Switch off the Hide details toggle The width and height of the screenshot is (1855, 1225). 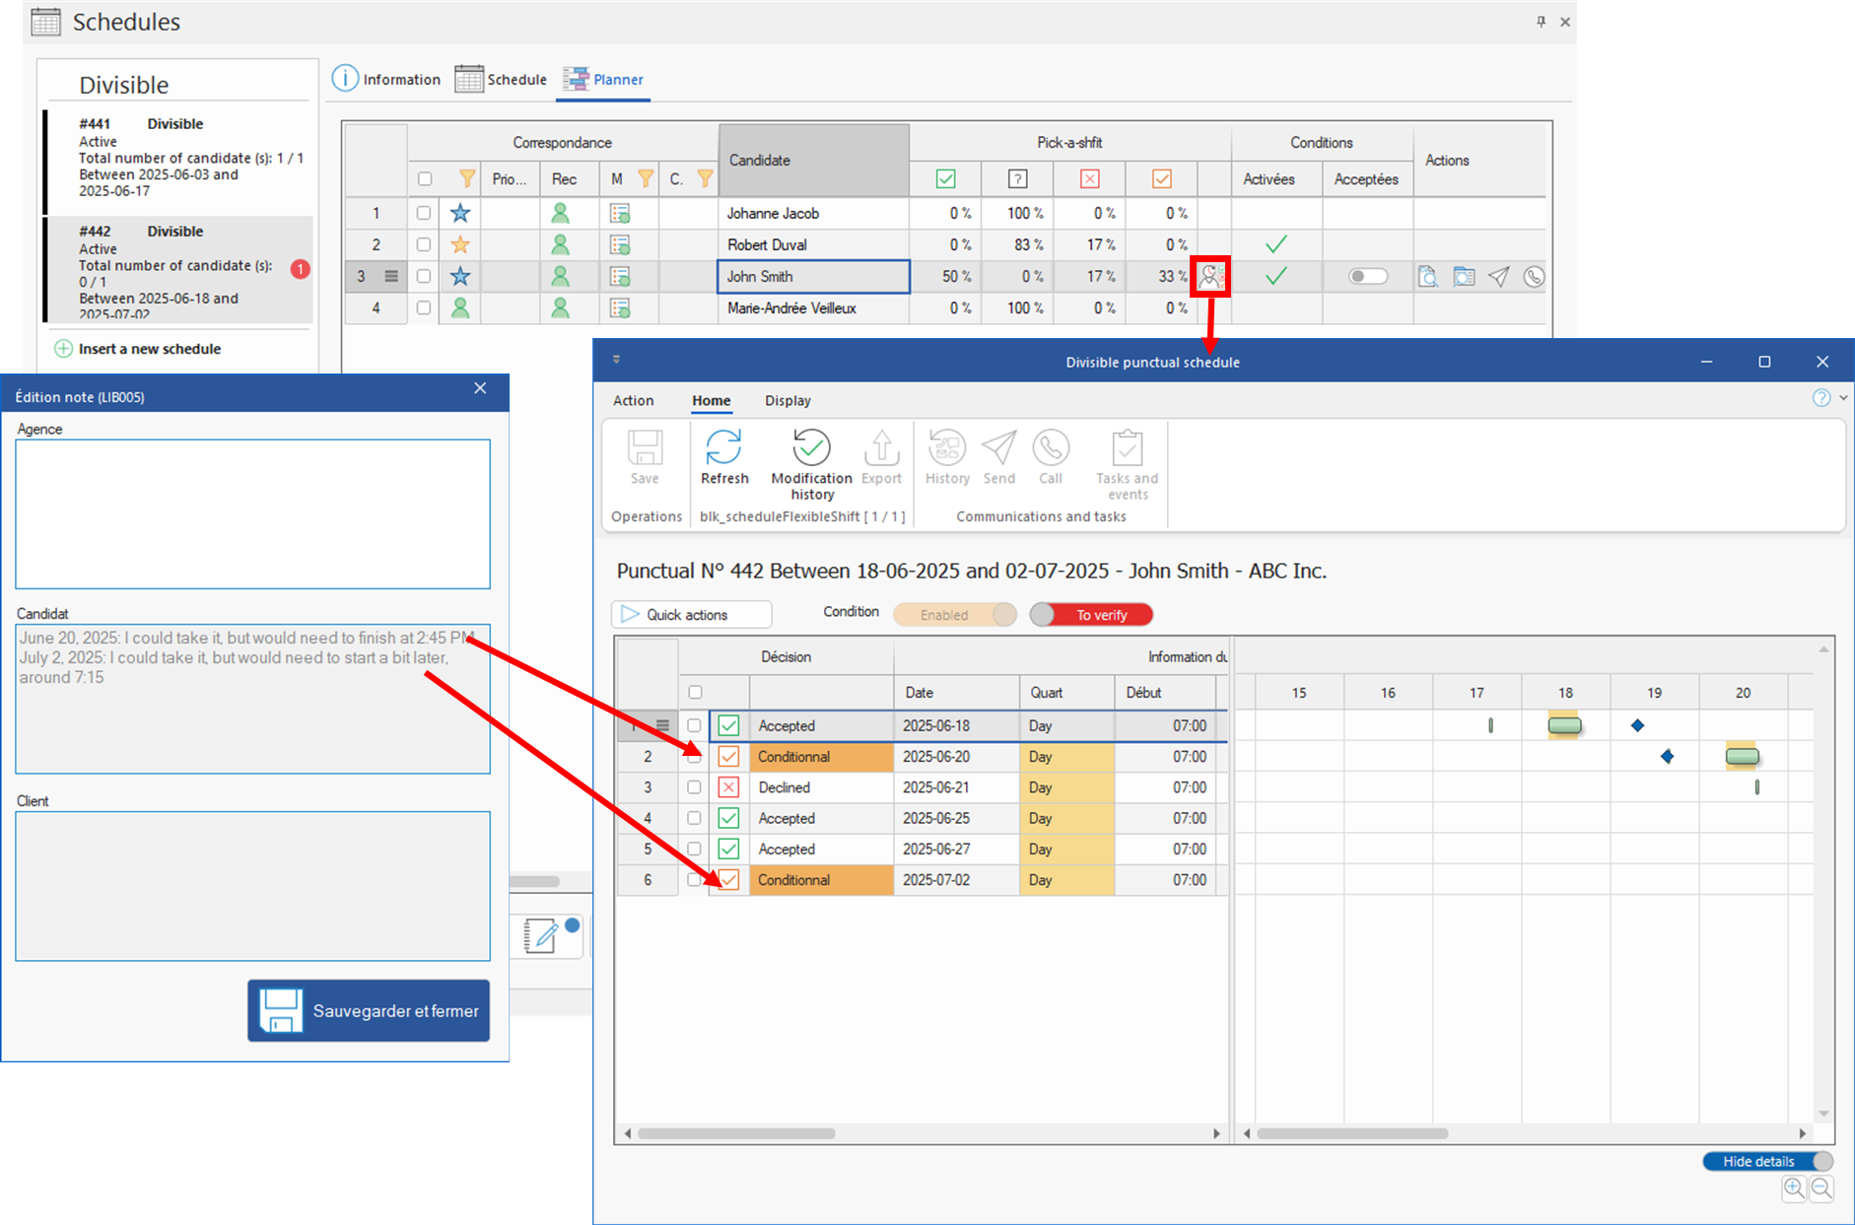coord(1768,1161)
